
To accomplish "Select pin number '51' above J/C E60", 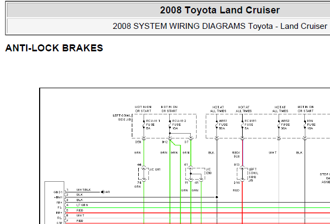I will 186,165.
